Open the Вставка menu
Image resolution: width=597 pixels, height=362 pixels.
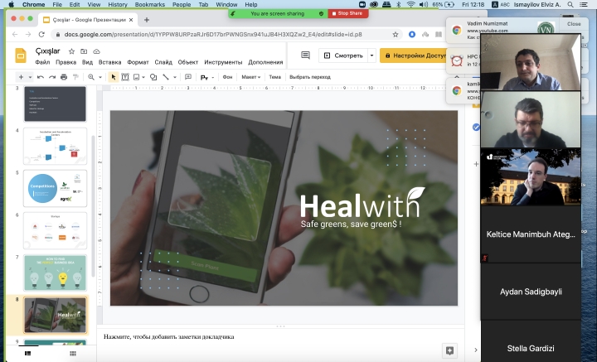pos(109,62)
